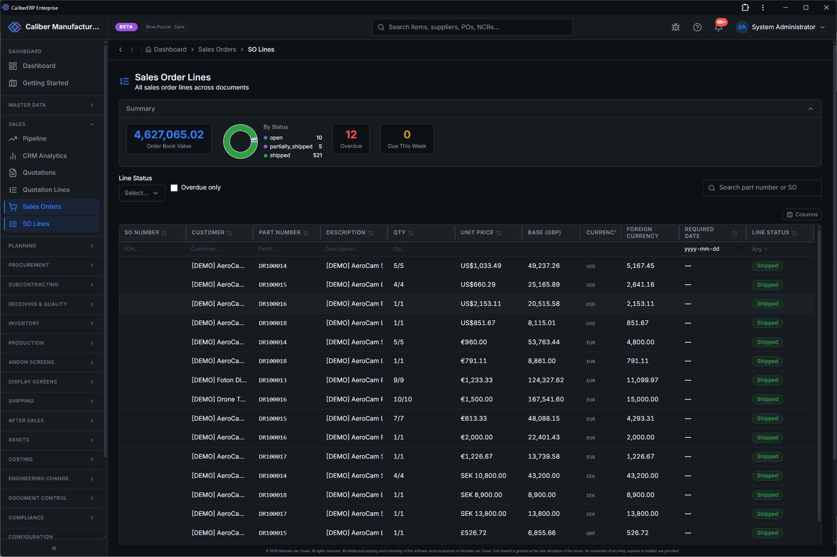Open Getting Started page

pos(52,83)
